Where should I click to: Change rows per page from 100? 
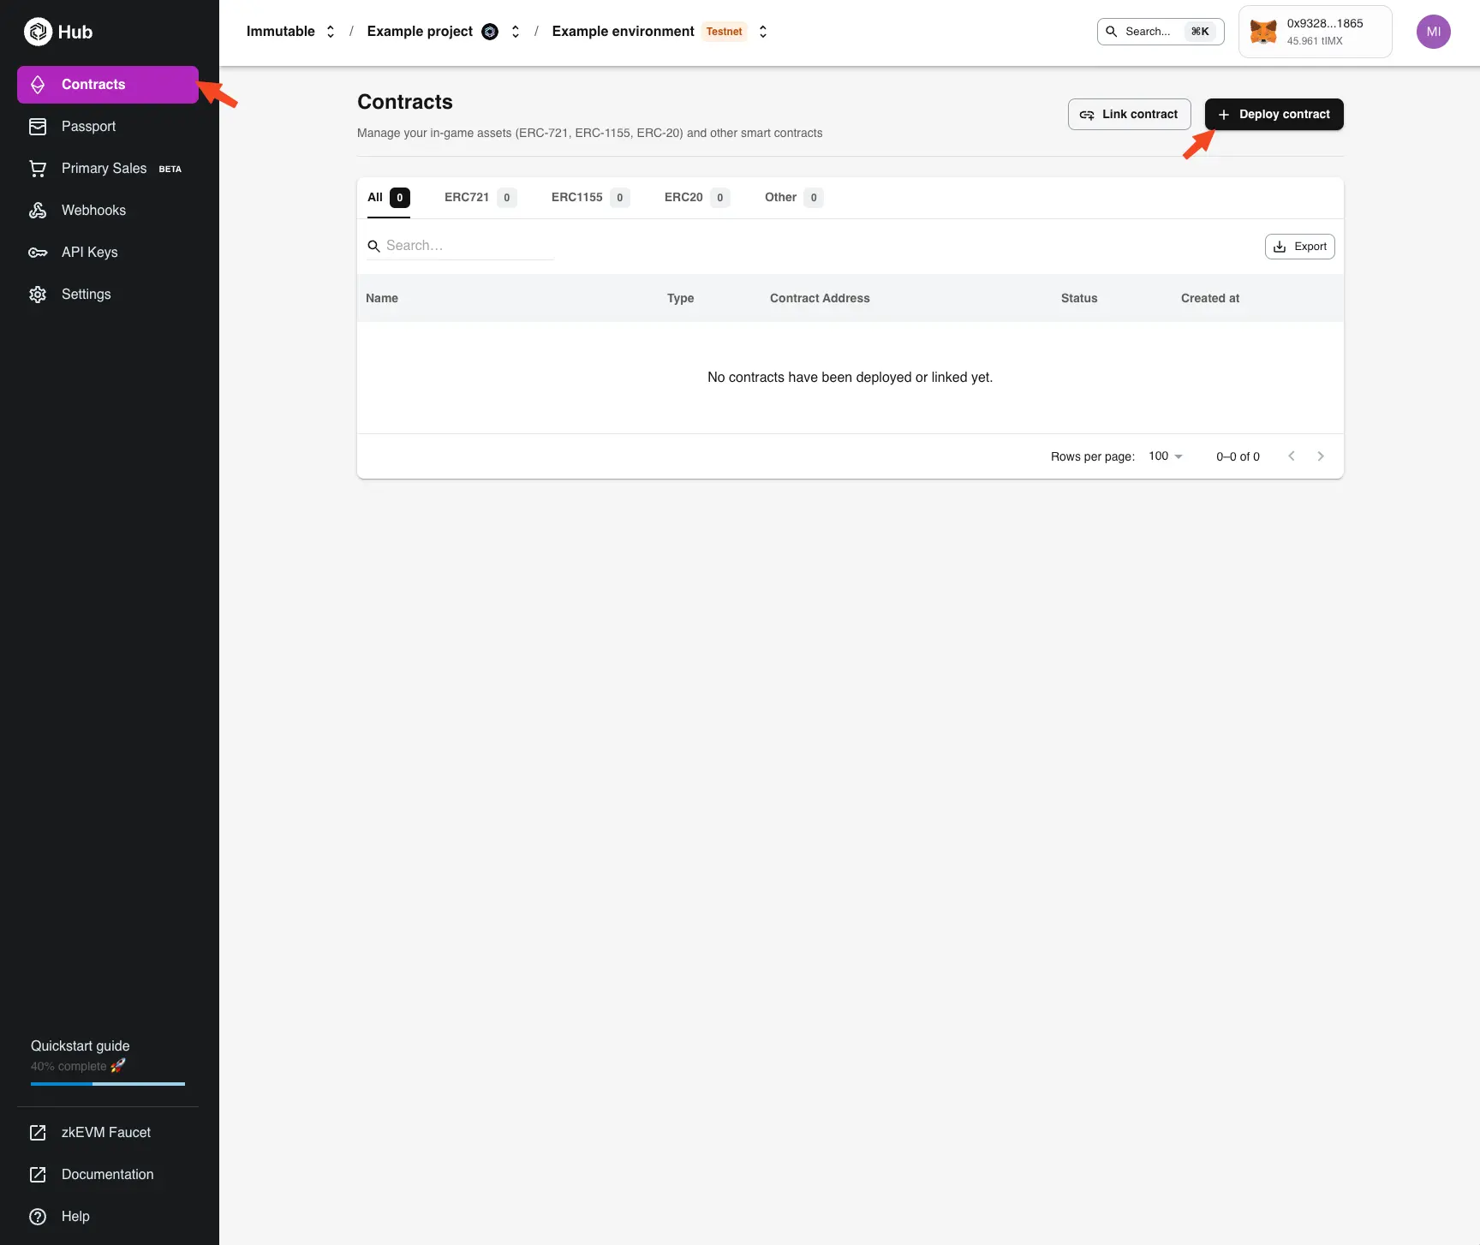coord(1165,456)
